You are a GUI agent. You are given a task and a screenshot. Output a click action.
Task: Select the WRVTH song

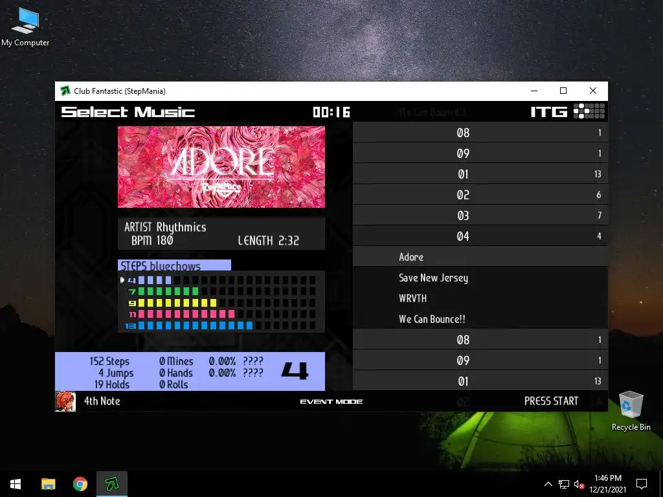[480, 298]
